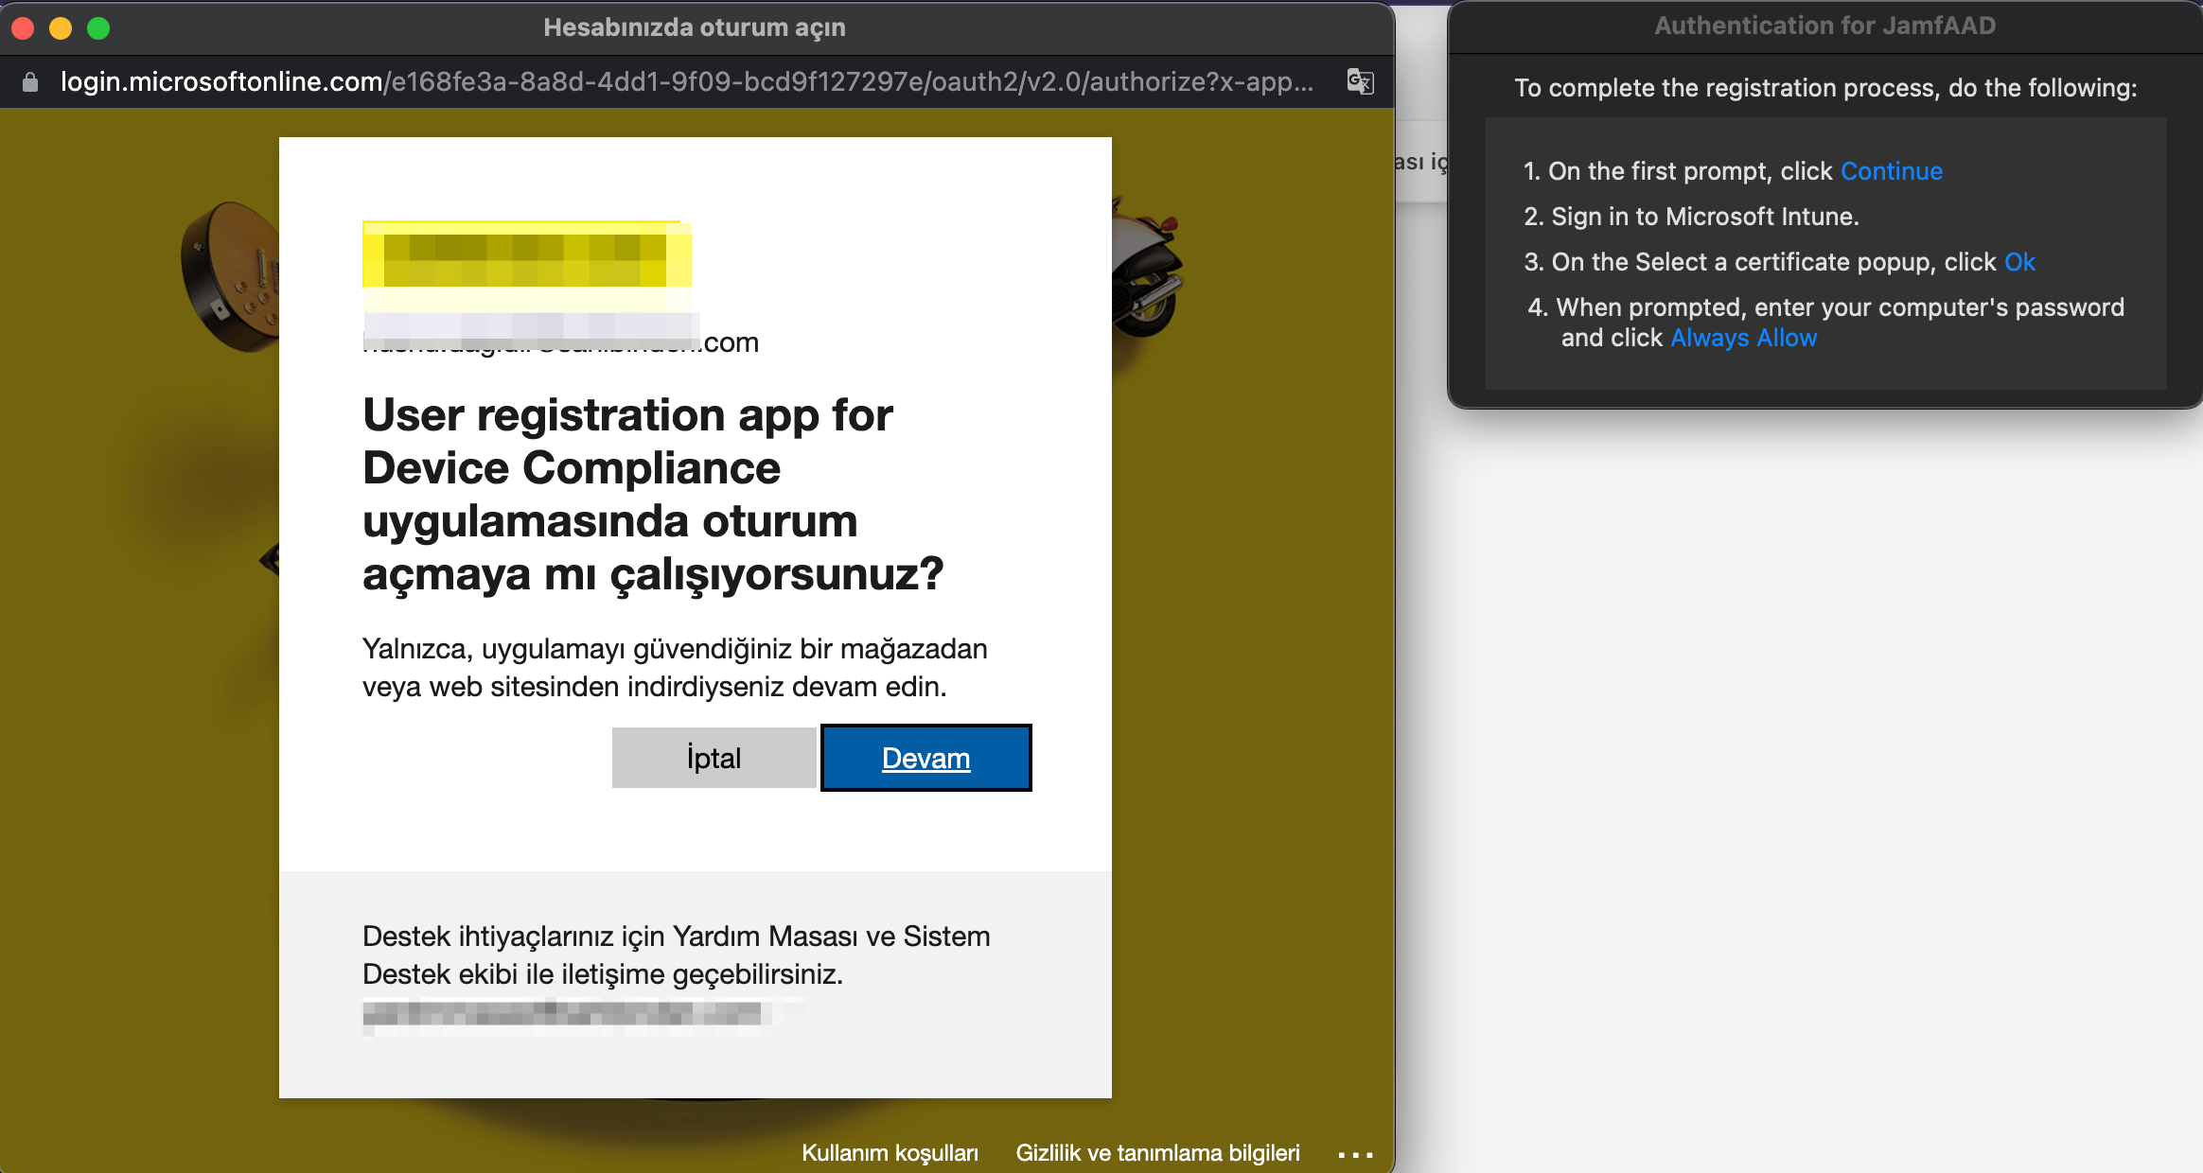2203x1173 pixels.
Task: Click the lock icon beside the URL
Action: (x=30, y=82)
